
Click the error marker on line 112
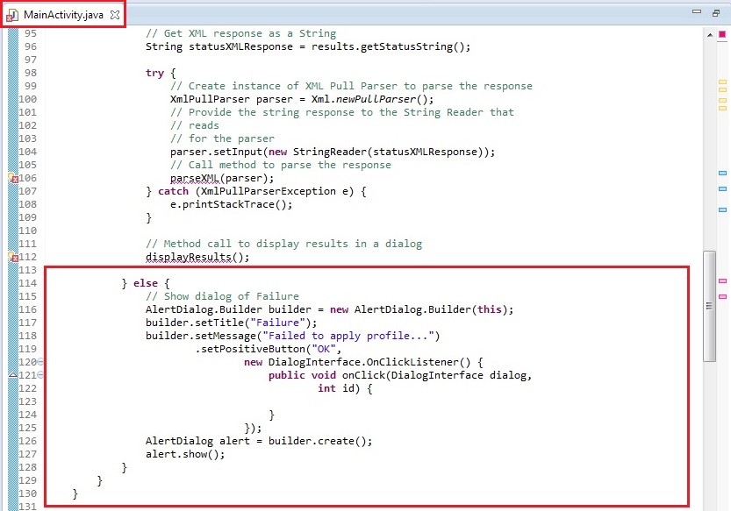[x=12, y=257]
